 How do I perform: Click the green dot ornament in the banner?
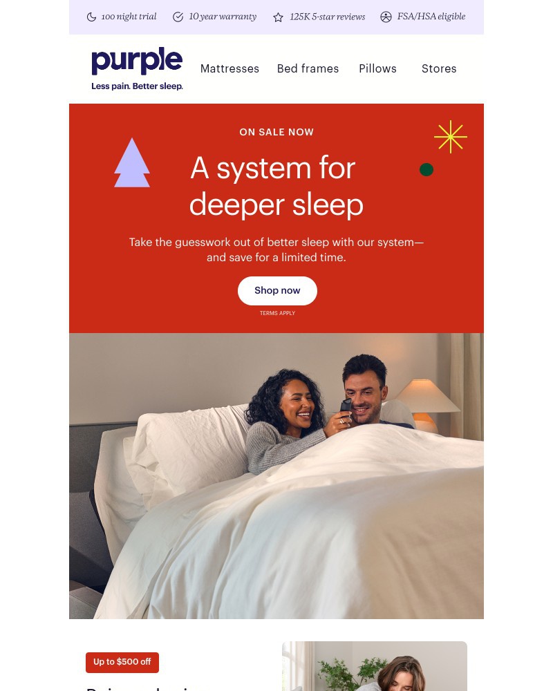(x=427, y=170)
